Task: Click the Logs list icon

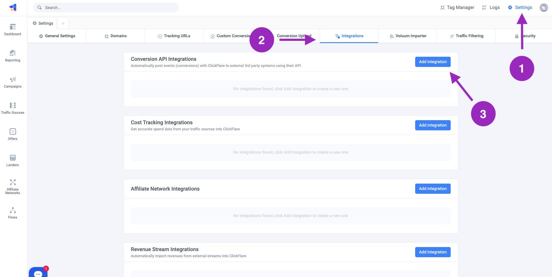Action: click(x=484, y=8)
